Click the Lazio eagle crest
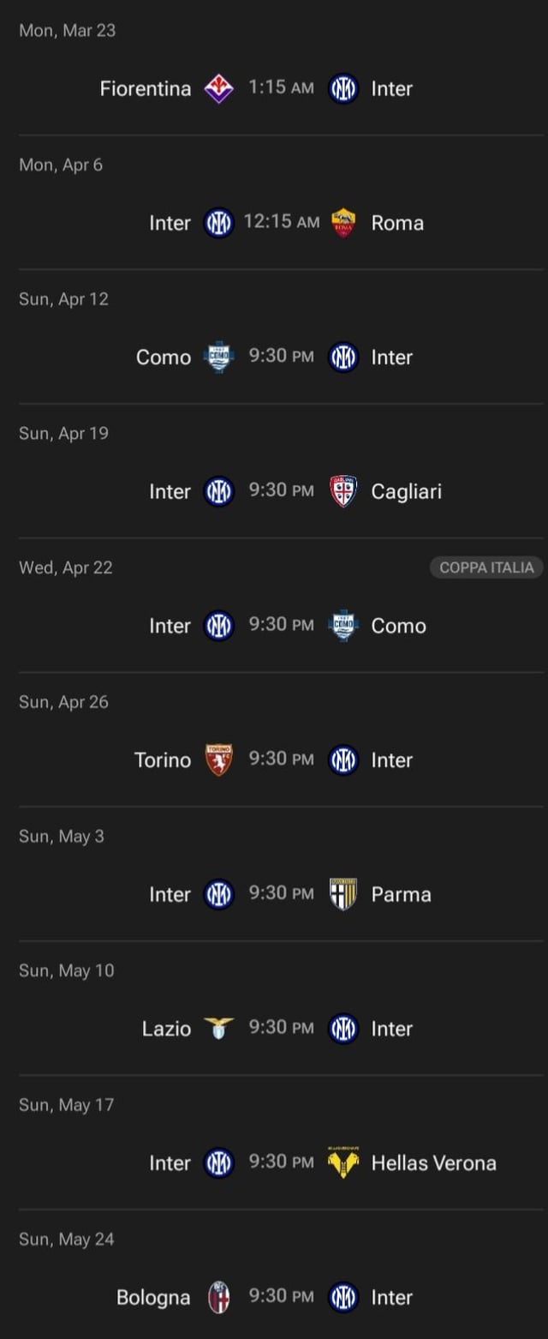Image resolution: width=548 pixels, height=1339 pixels. [x=219, y=1028]
